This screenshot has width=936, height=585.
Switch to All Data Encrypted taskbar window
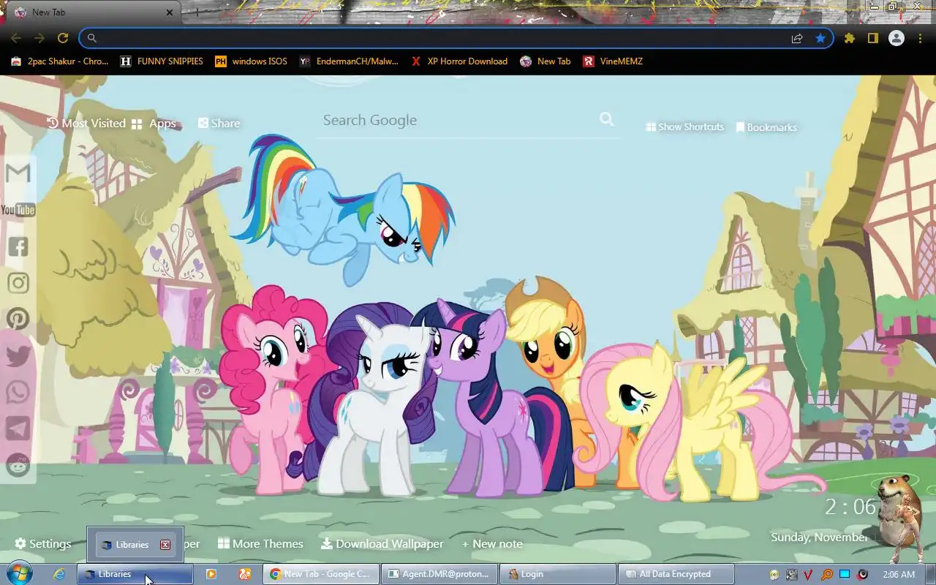(676, 574)
